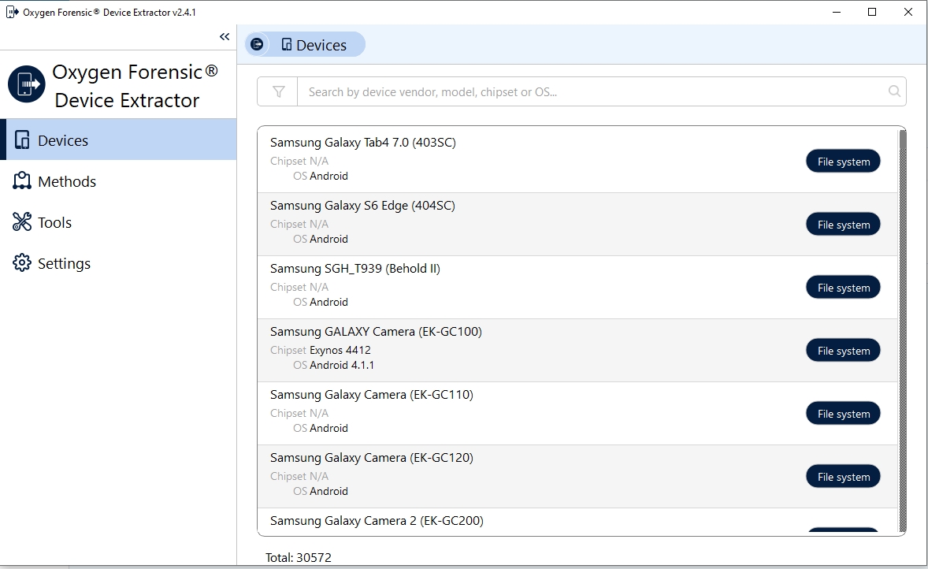
Task: Open File system for Samsung Galaxy Tab4 7.0
Action: (843, 161)
